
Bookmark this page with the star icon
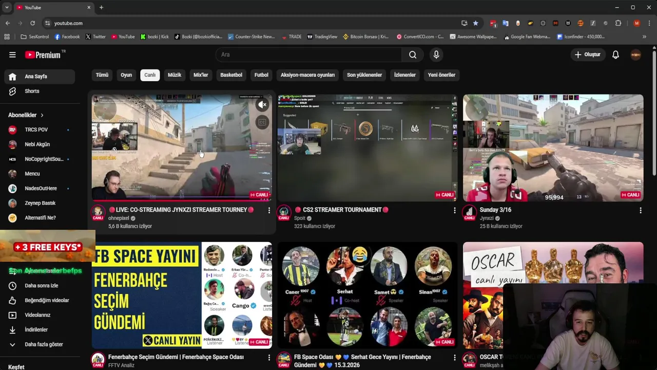coord(475,23)
